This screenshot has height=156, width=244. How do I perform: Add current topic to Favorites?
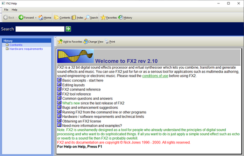(x=70, y=41)
